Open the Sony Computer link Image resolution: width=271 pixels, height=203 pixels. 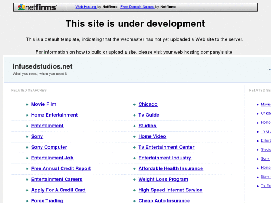coord(49,147)
